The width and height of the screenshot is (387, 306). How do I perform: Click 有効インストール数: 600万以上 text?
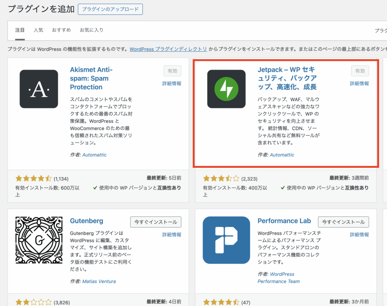pos(47,191)
